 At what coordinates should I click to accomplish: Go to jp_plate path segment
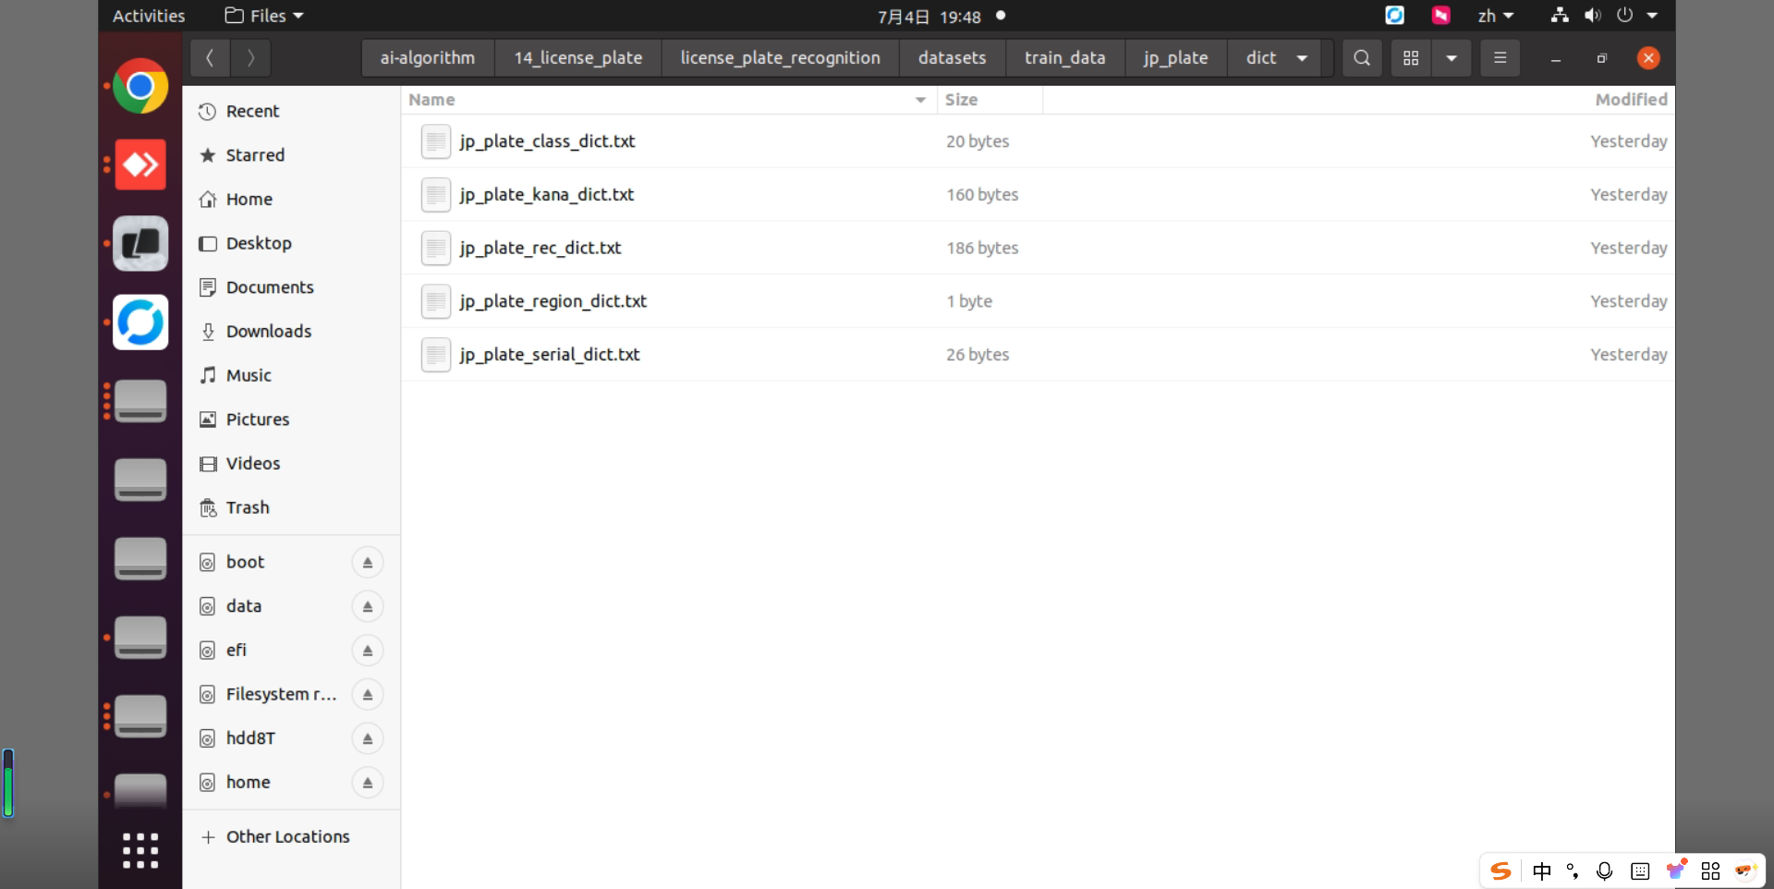point(1175,58)
